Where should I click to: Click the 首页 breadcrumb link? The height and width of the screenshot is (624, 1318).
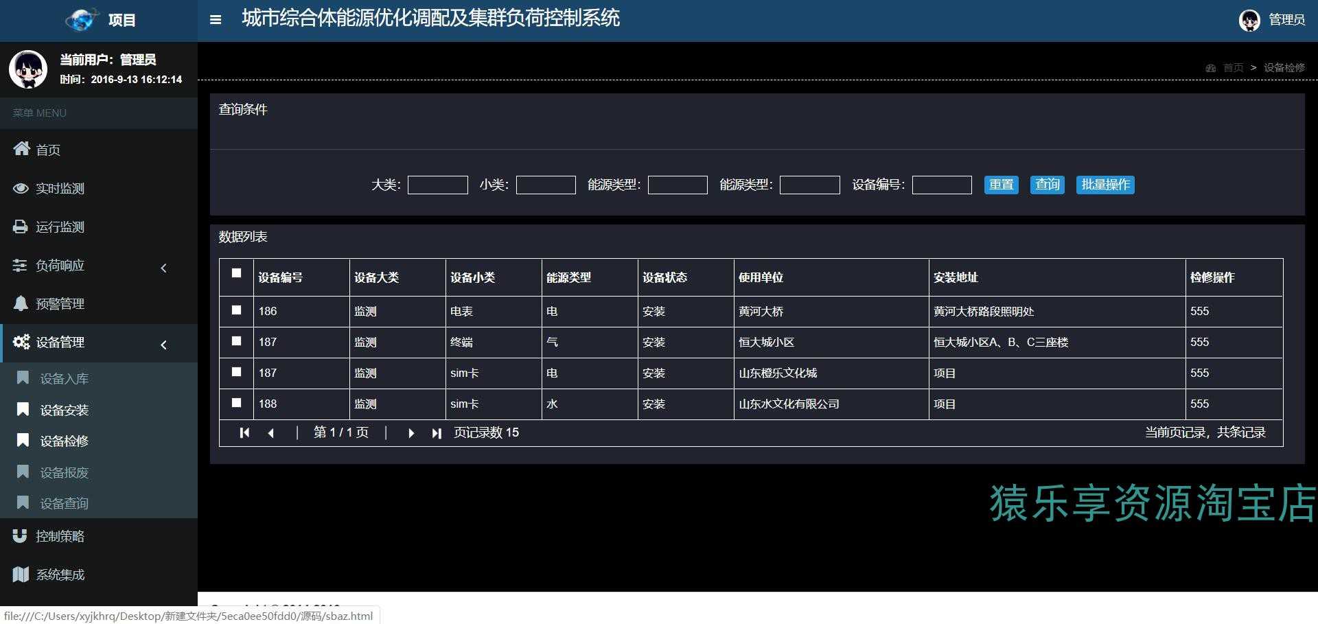pyautogui.click(x=1234, y=68)
